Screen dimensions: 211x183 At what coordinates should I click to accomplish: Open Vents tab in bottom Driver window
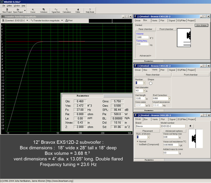tap(155, 119)
